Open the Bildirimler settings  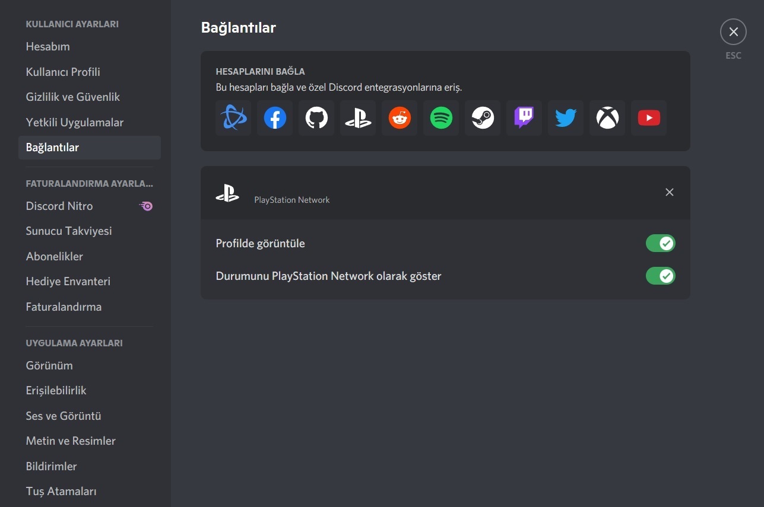point(52,466)
